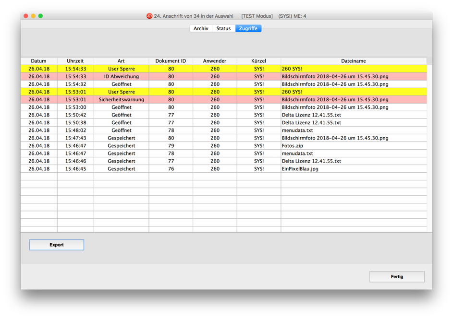Select the Zugriffe tab
The width and height of the screenshot is (453, 319).
tap(248, 28)
